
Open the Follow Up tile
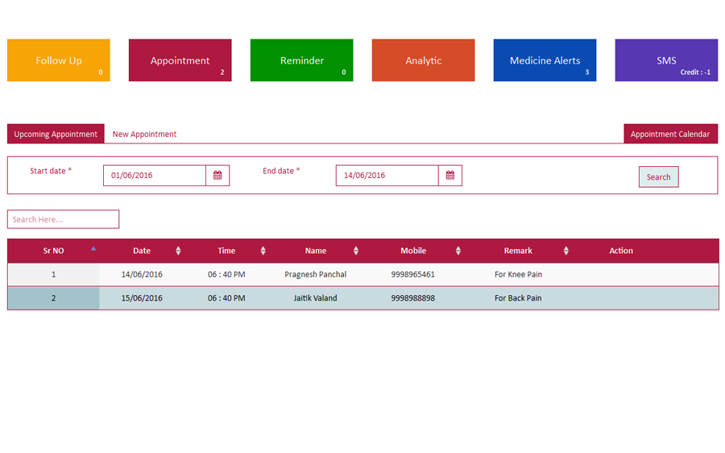pyautogui.click(x=59, y=60)
